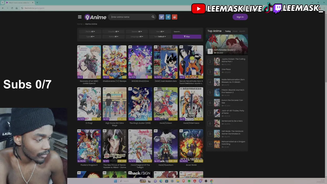Open Brave browser from the taskbar
Viewport: 327px width, 184px height.
point(183,181)
